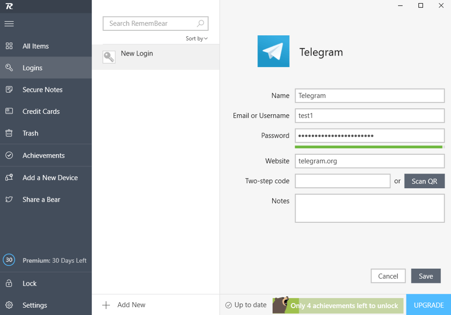Click the Credit Cards icon
Screen dimensions: 451x315
pos(9,111)
